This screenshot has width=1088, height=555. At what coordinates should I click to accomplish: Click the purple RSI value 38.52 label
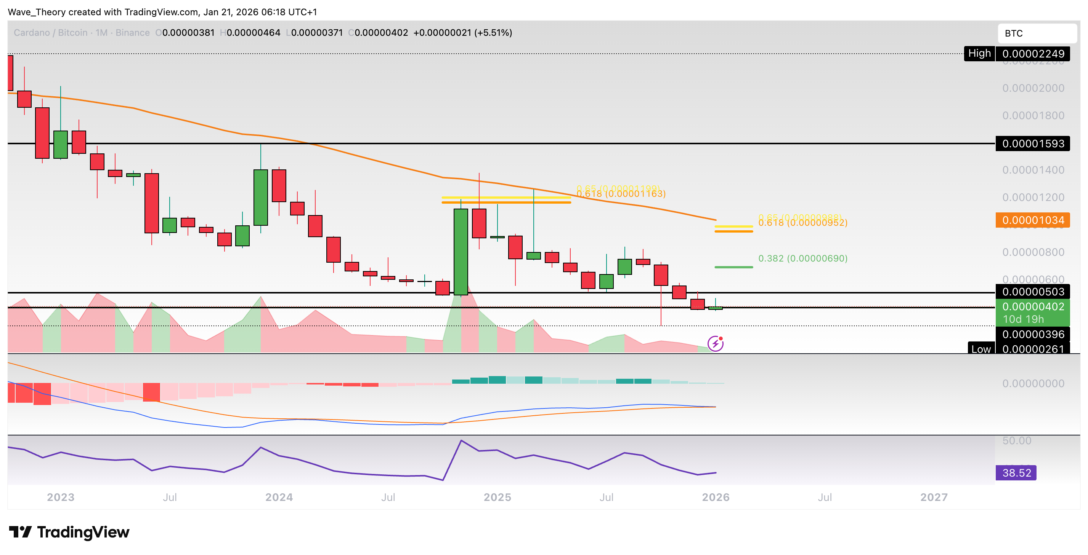point(1016,472)
